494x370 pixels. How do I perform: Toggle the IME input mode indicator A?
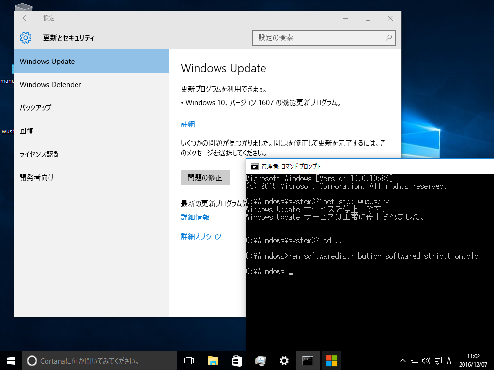(x=449, y=361)
